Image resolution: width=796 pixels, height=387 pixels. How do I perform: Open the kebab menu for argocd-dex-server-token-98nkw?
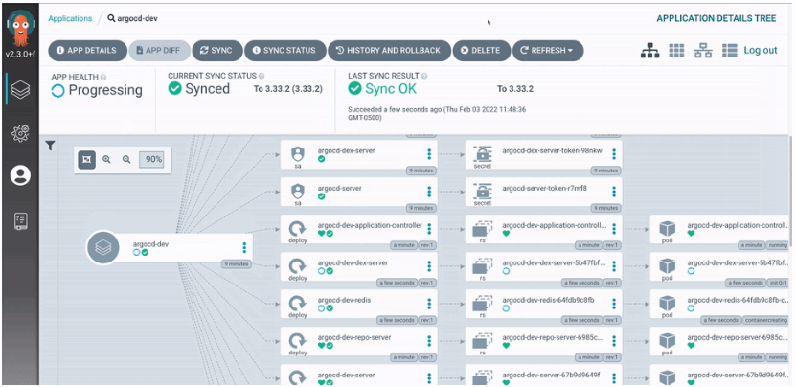pyautogui.click(x=614, y=154)
